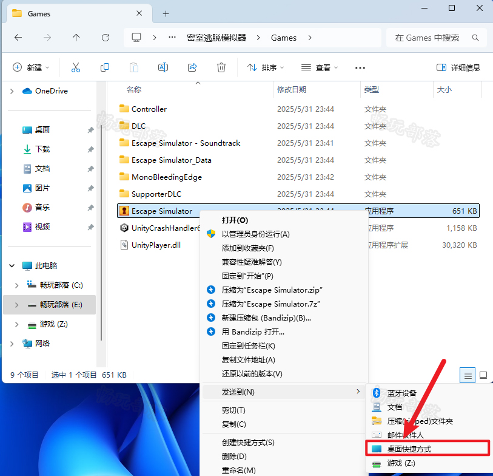Open Documents (文档) in sidebar
Viewport: 493px width, 476px height.
click(x=42, y=169)
